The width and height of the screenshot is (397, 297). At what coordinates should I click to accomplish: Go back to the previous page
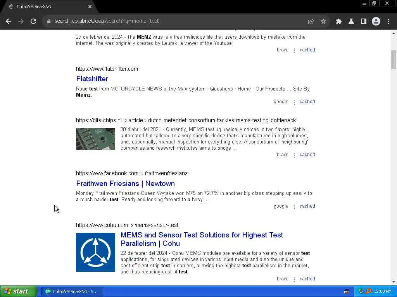coord(9,21)
